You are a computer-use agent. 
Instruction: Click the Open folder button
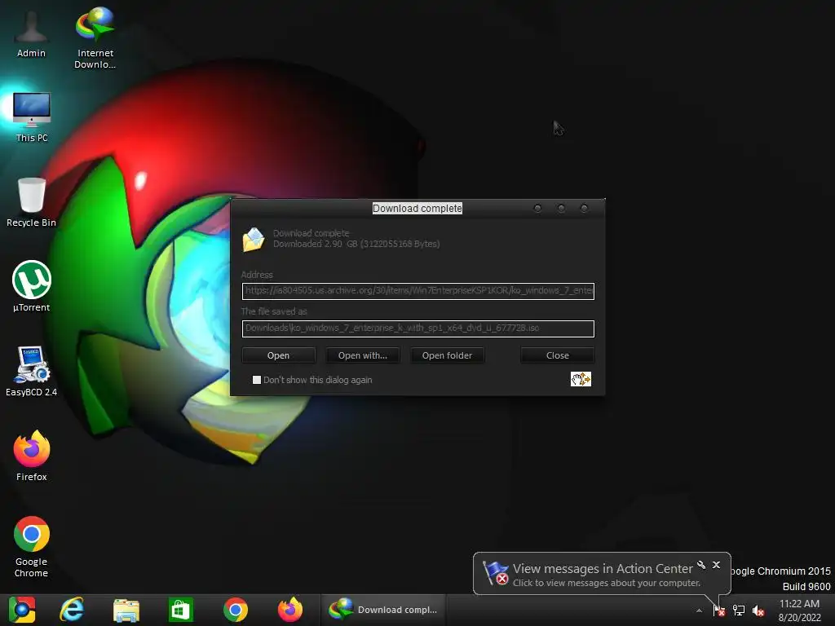(448, 355)
